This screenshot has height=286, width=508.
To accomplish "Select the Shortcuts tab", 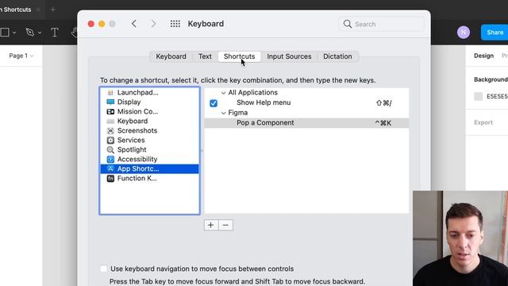I will pyautogui.click(x=240, y=56).
